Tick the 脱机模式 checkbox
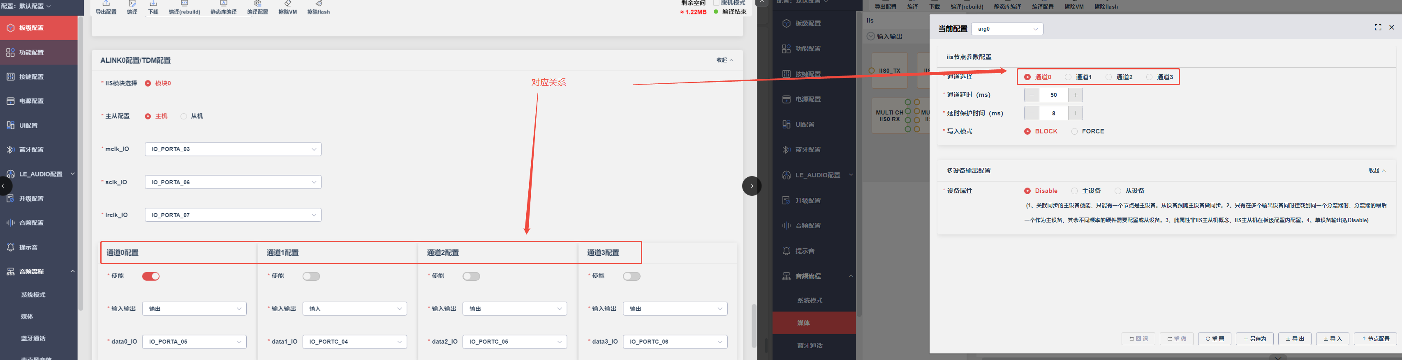The height and width of the screenshot is (360, 1402). pos(716,3)
